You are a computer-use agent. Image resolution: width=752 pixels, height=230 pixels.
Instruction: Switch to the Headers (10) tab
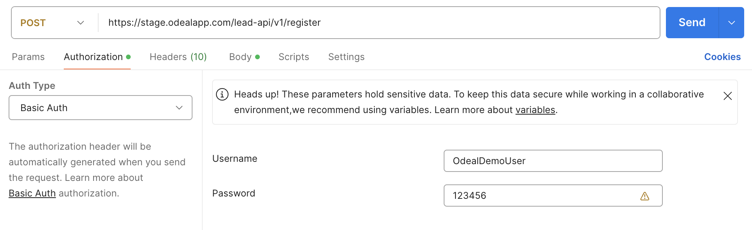pos(178,57)
